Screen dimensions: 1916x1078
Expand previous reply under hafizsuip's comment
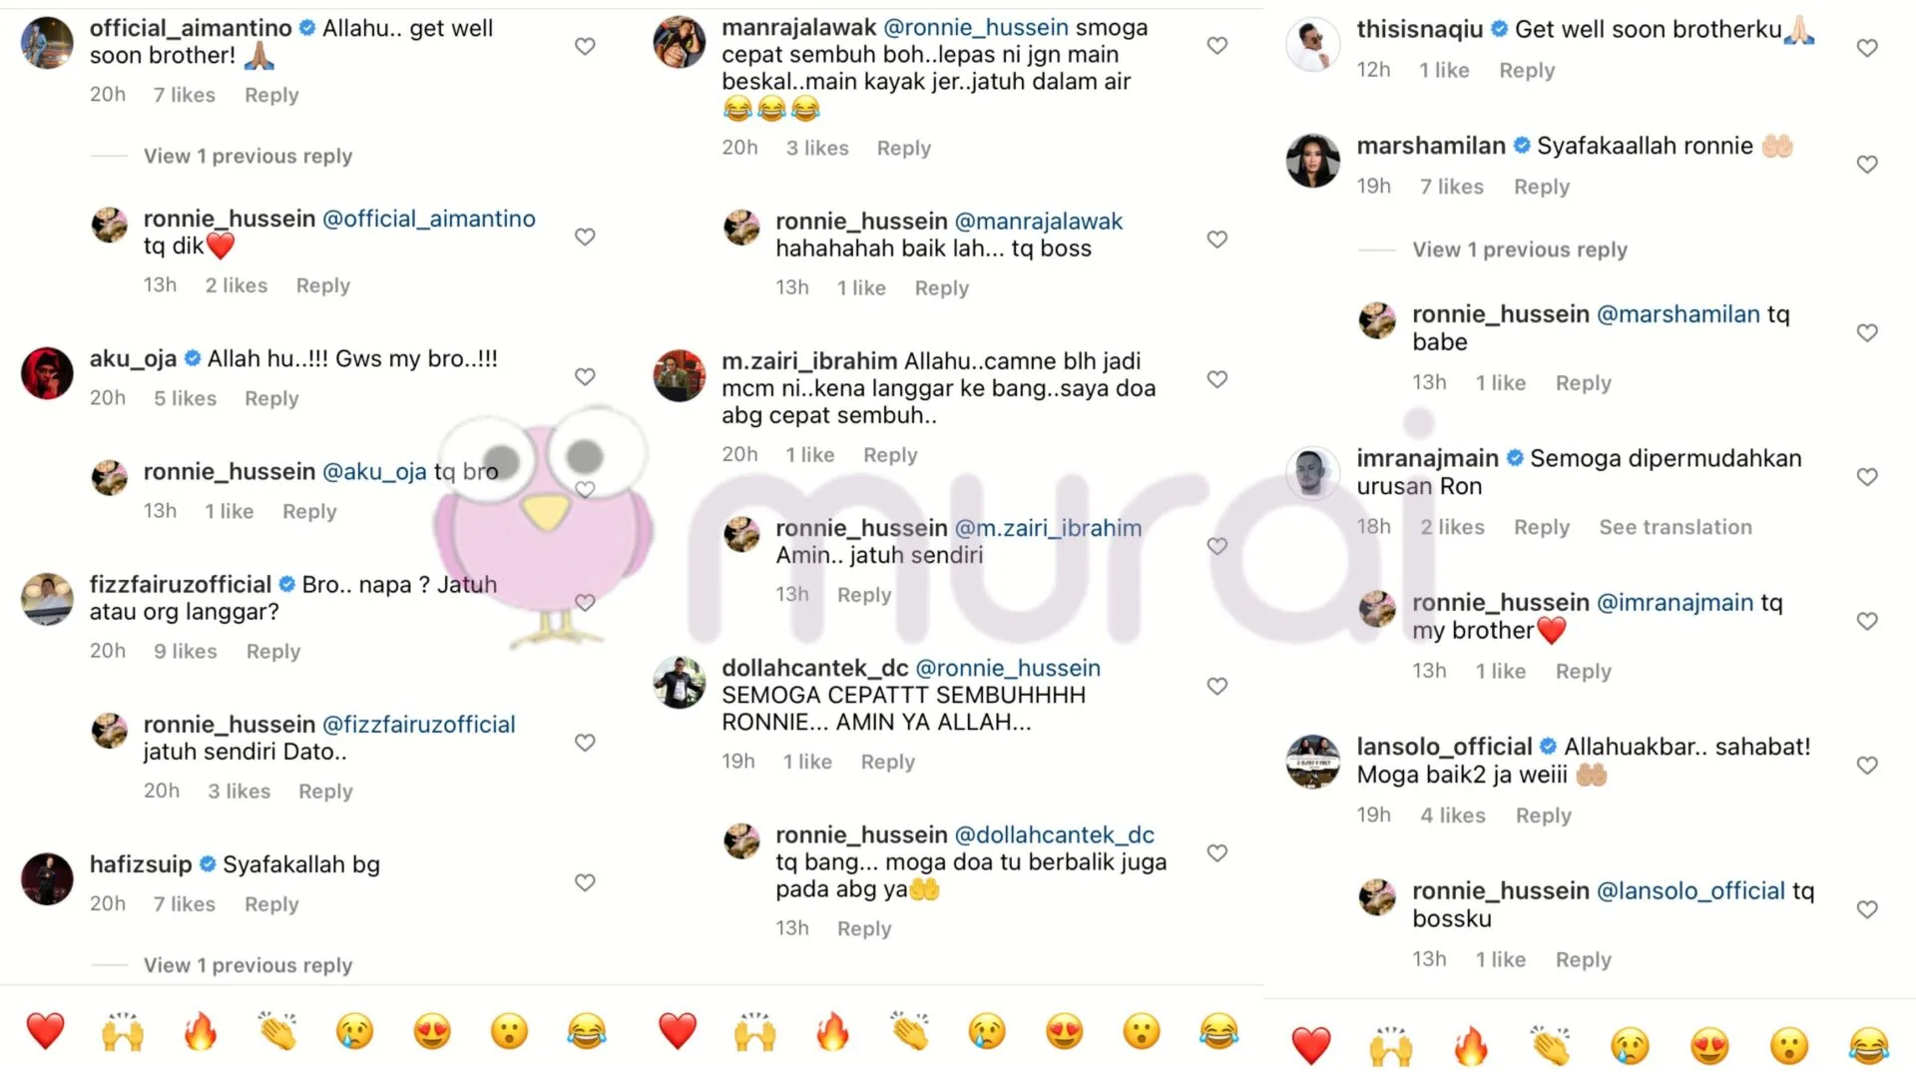pyautogui.click(x=247, y=965)
